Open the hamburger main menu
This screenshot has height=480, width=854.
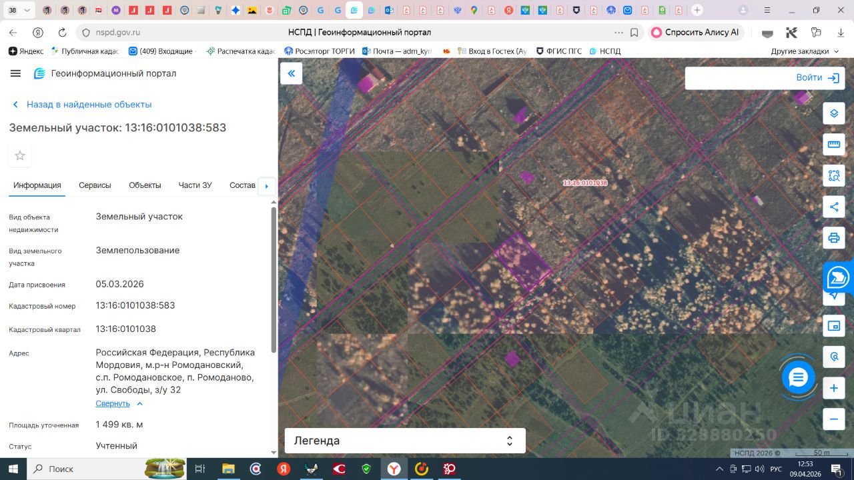[16, 73]
